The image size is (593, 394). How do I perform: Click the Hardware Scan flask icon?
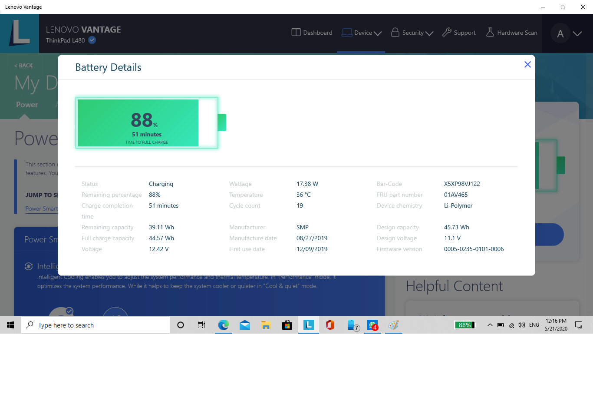point(490,33)
